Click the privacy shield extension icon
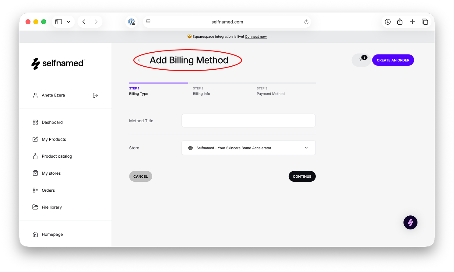454x272 pixels. pos(132,22)
